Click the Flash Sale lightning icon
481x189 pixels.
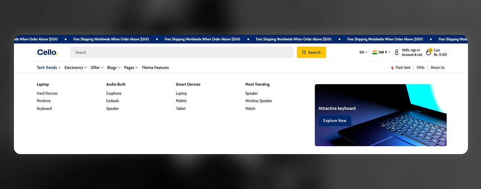392,68
